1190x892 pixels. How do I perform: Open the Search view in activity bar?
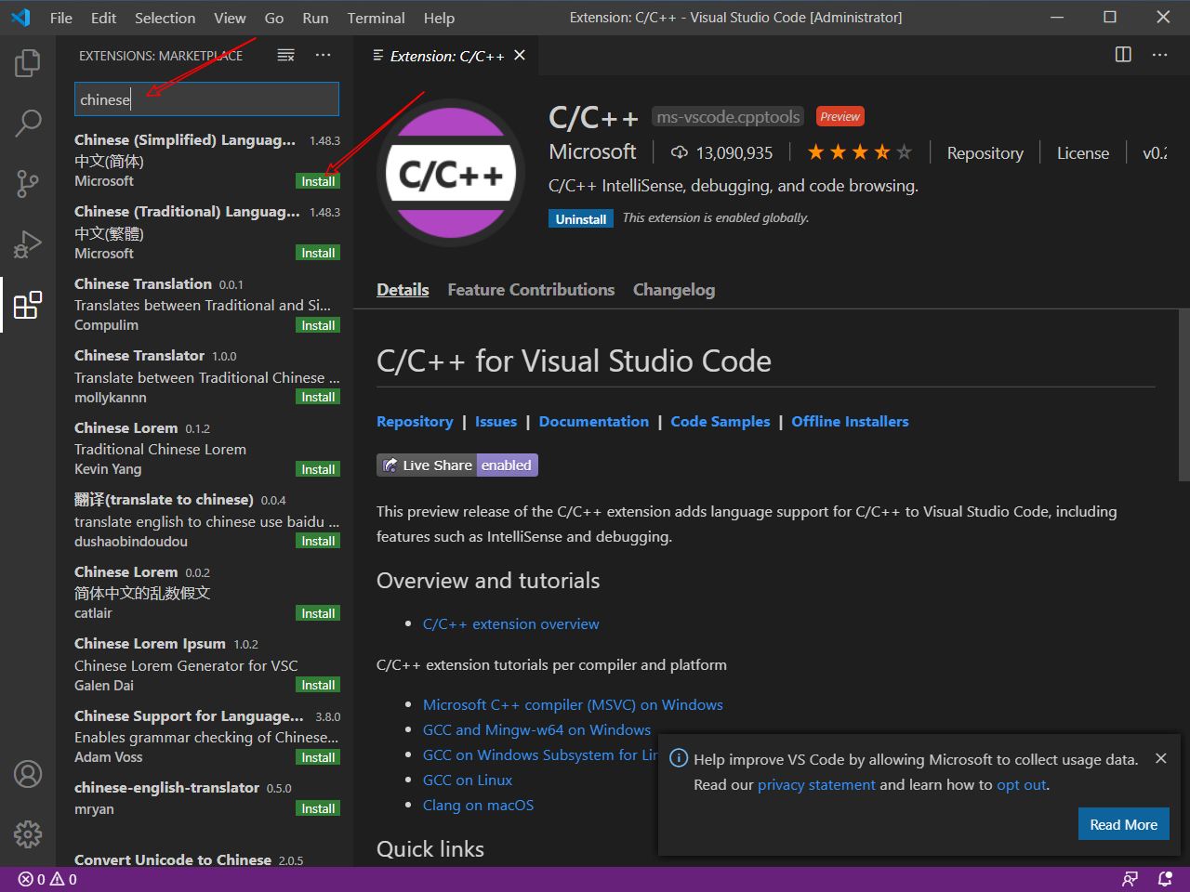(x=28, y=123)
